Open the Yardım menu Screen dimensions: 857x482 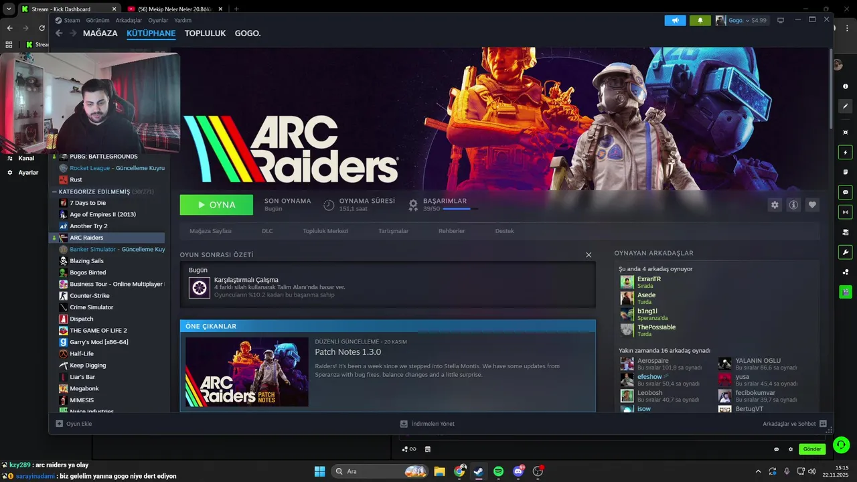click(183, 20)
